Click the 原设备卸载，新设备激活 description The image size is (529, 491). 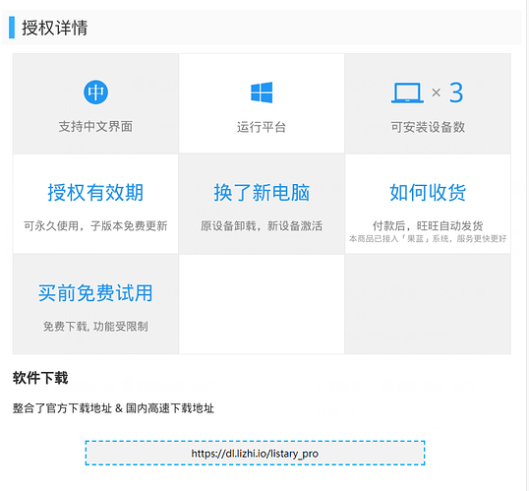tap(262, 226)
